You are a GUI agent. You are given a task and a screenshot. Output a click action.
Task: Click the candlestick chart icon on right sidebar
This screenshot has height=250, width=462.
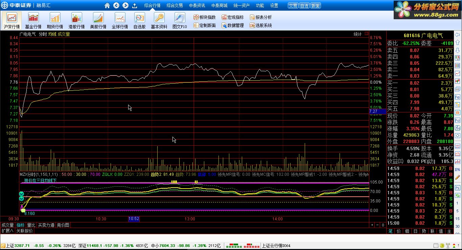[x=458, y=81]
